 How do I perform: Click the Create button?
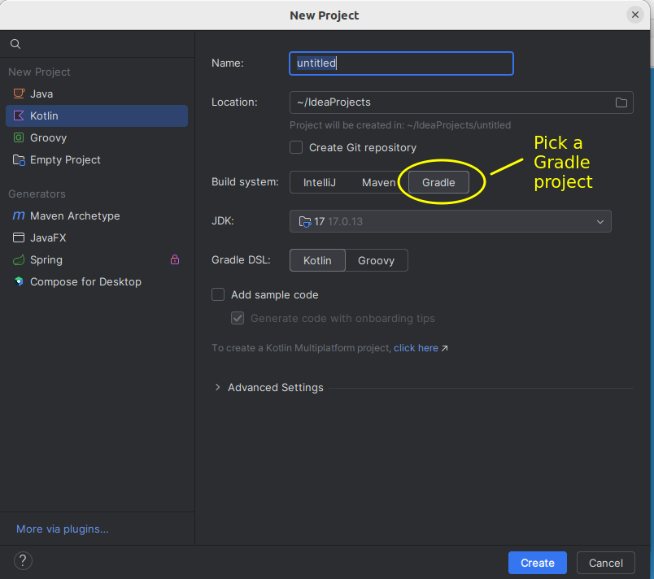pos(537,563)
